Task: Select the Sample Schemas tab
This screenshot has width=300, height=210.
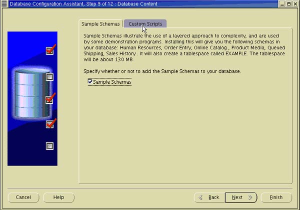Action: click(x=100, y=24)
